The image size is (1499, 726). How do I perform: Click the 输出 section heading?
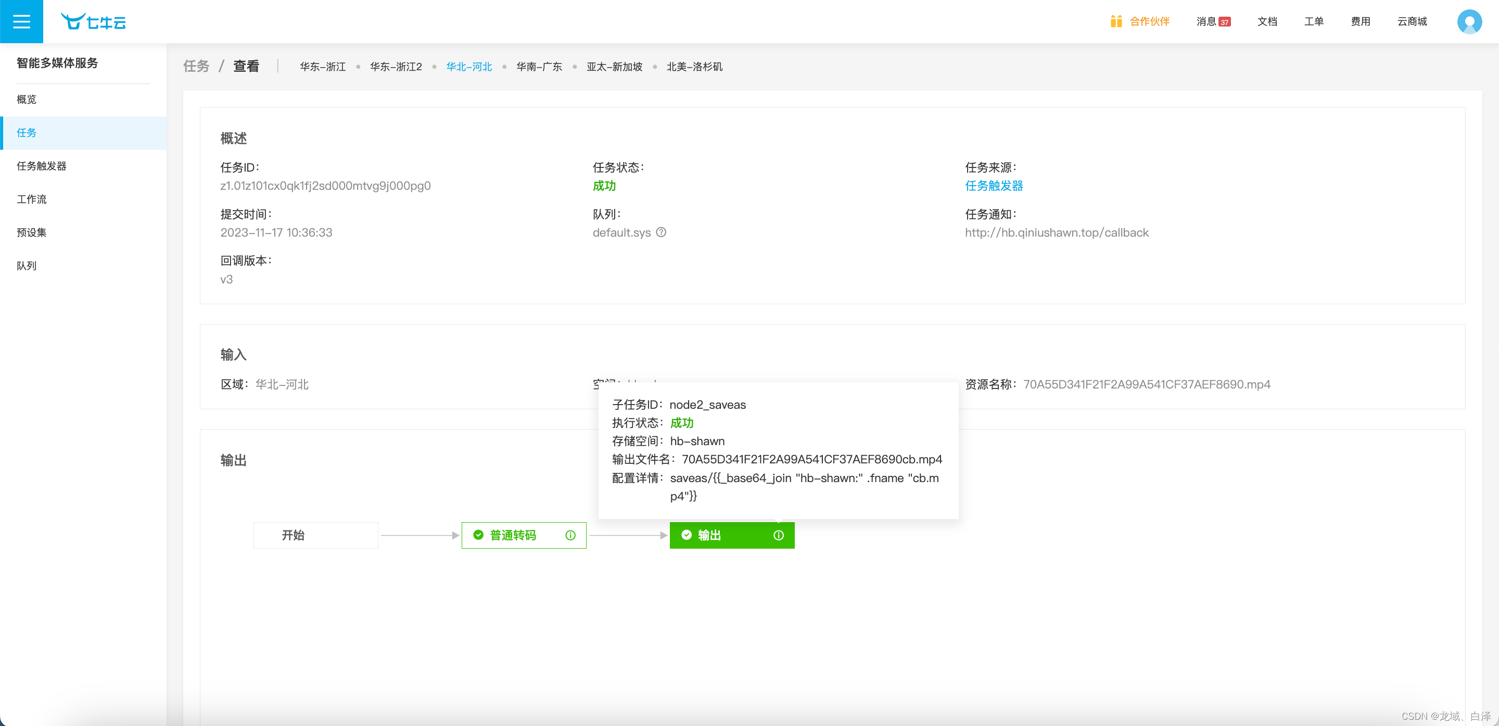233,460
